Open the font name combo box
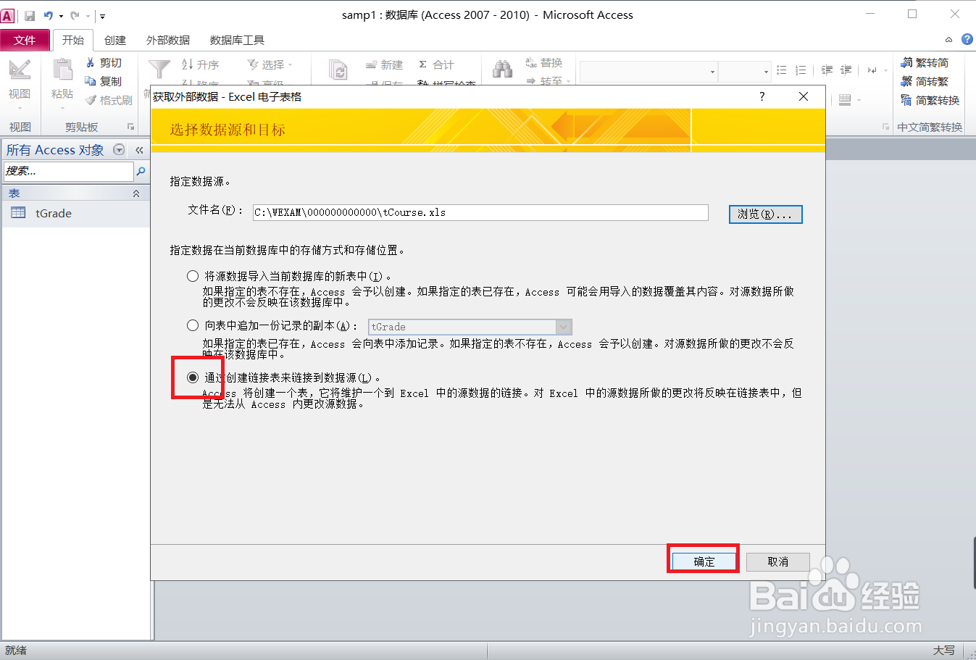This screenshot has height=660, width=976. tap(648, 71)
